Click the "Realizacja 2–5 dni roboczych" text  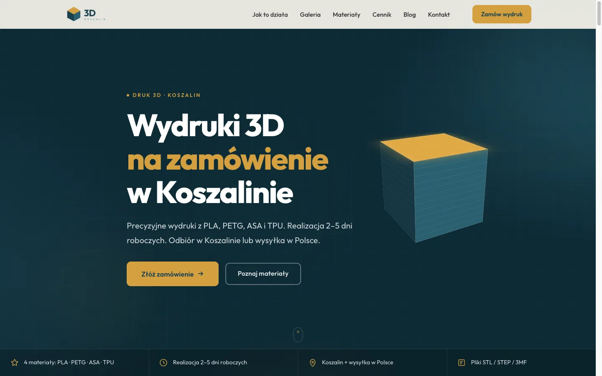pyautogui.click(x=210, y=362)
